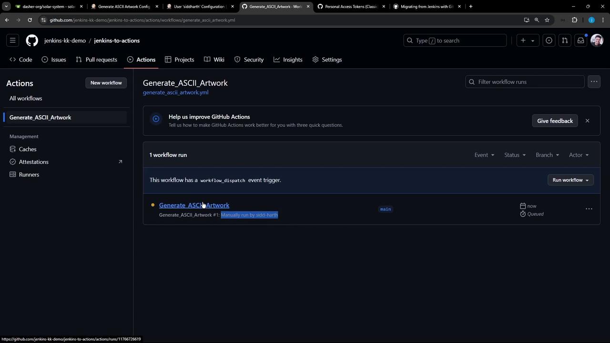The image size is (610, 343).
Task: Click the zoom magnifier icon in address bar
Action: (537, 20)
